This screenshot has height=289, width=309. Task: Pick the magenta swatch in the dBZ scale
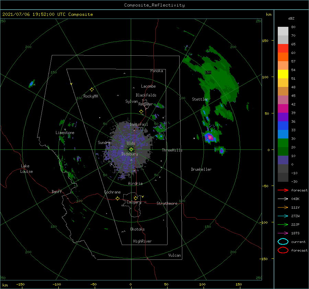(283, 109)
